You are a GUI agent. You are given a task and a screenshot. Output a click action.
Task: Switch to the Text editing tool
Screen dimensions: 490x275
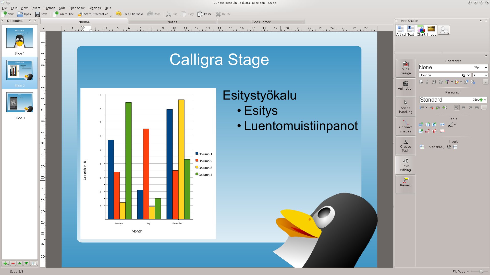tap(406, 165)
